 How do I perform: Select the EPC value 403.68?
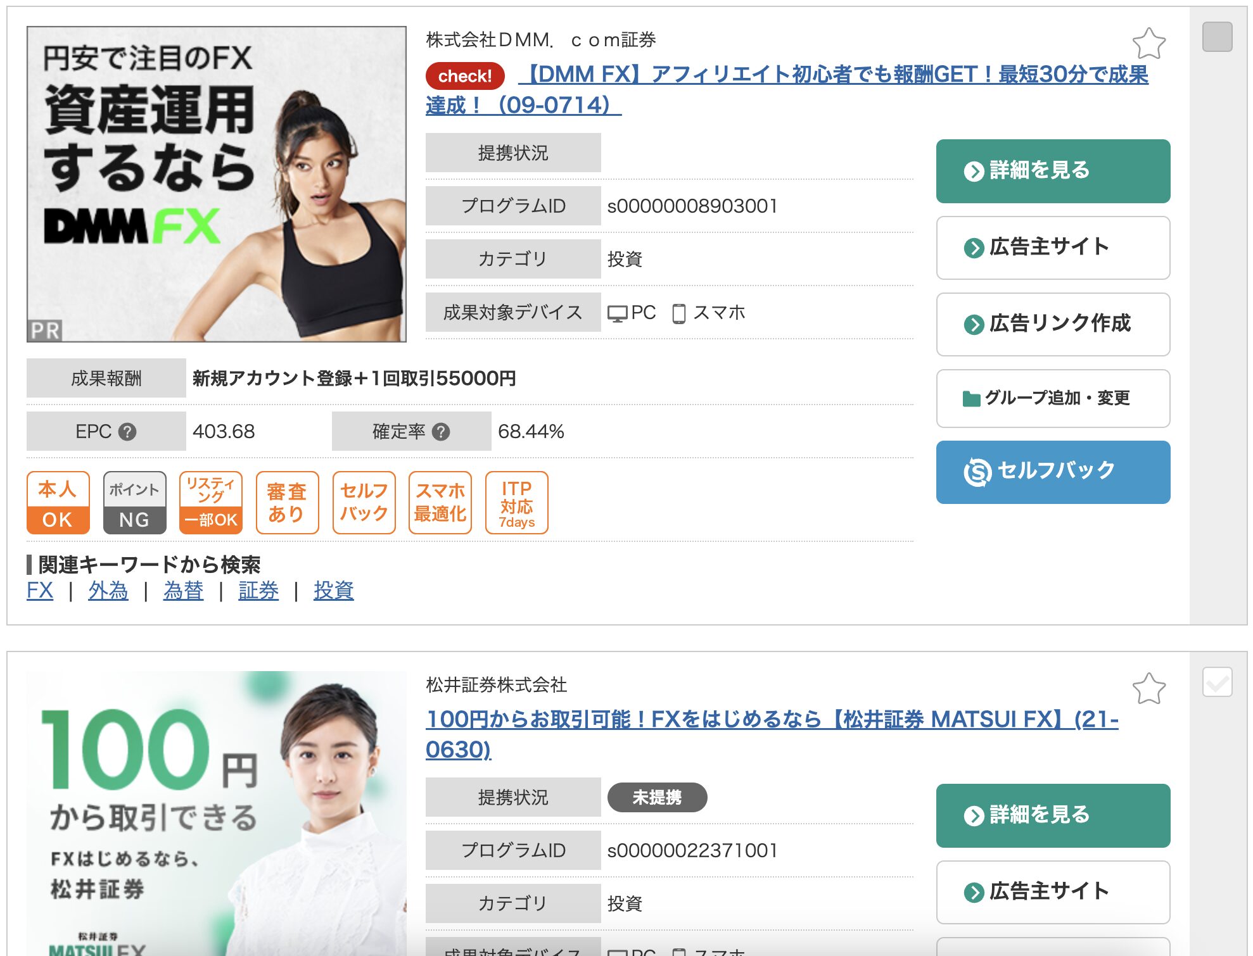pyautogui.click(x=224, y=432)
